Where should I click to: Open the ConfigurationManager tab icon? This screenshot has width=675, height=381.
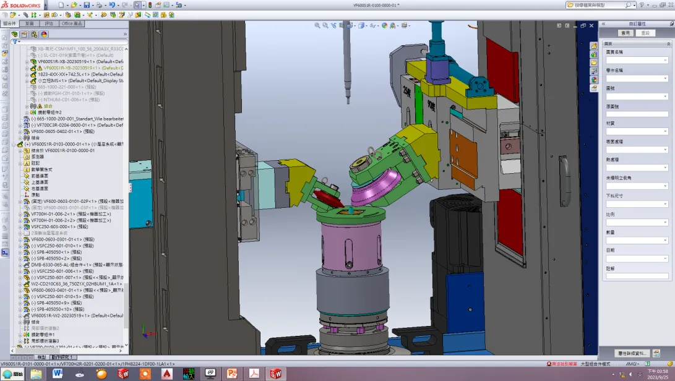click(34, 35)
